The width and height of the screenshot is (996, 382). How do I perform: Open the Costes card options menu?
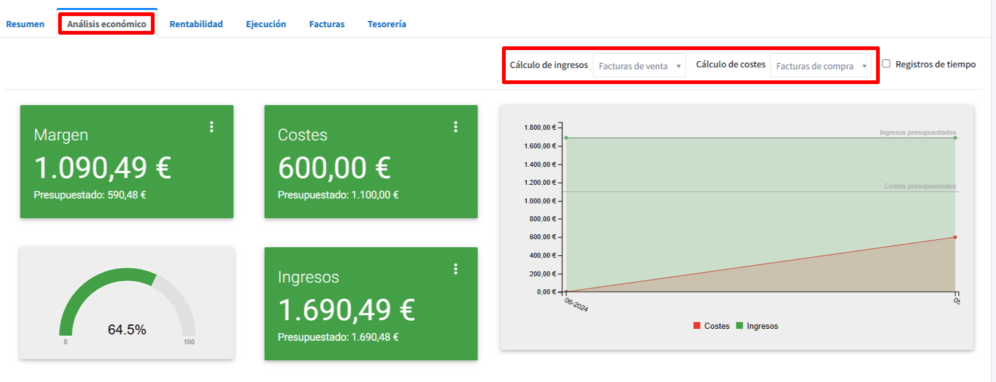[x=456, y=127]
